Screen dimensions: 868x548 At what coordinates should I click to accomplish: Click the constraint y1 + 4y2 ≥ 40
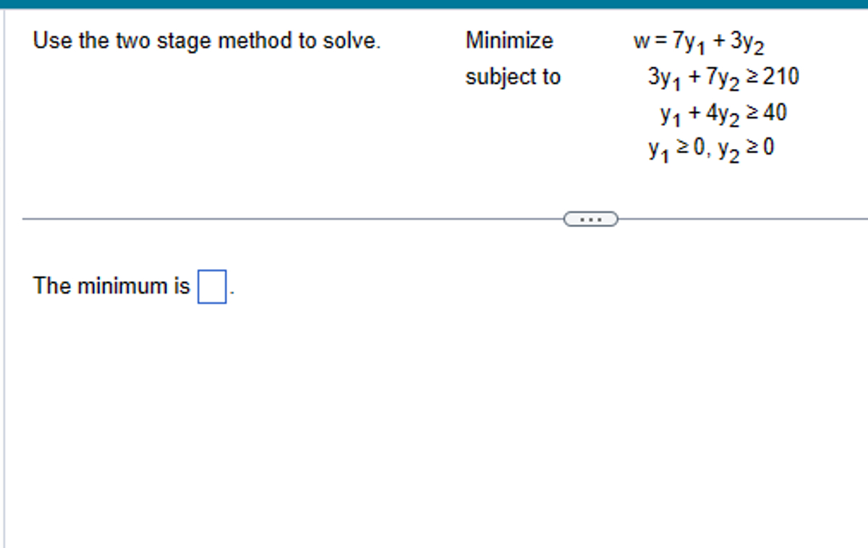point(723,113)
